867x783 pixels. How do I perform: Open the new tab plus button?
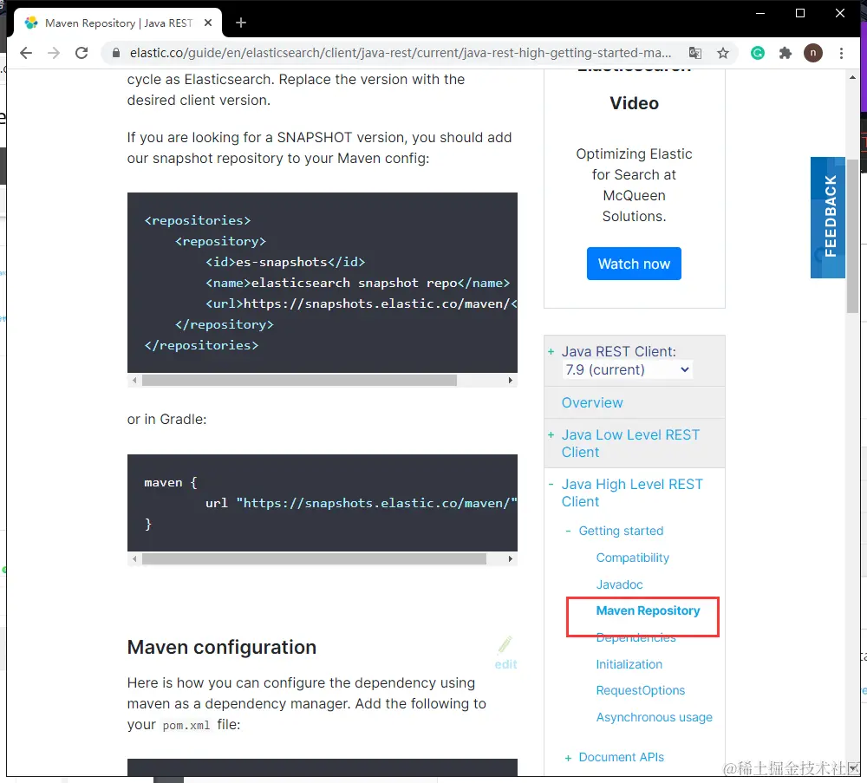pos(240,23)
